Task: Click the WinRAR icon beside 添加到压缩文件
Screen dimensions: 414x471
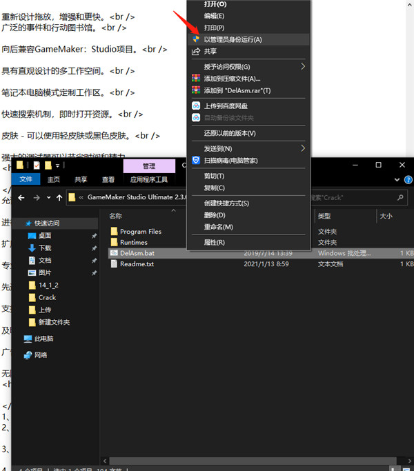Action: [196, 79]
